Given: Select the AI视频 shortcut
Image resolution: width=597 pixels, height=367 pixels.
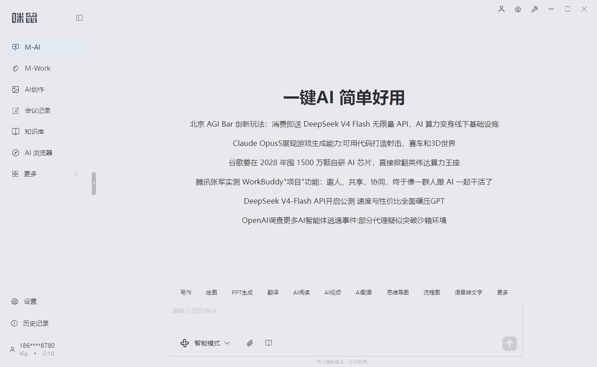Looking at the screenshot, I should 333,292.
